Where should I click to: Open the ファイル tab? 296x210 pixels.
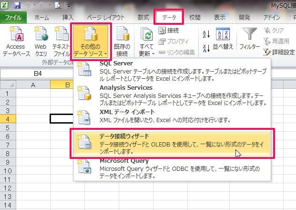click(x=13, y=18)
